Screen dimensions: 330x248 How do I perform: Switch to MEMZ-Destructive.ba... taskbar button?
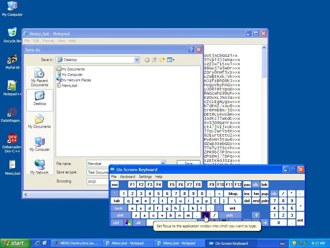77,243
